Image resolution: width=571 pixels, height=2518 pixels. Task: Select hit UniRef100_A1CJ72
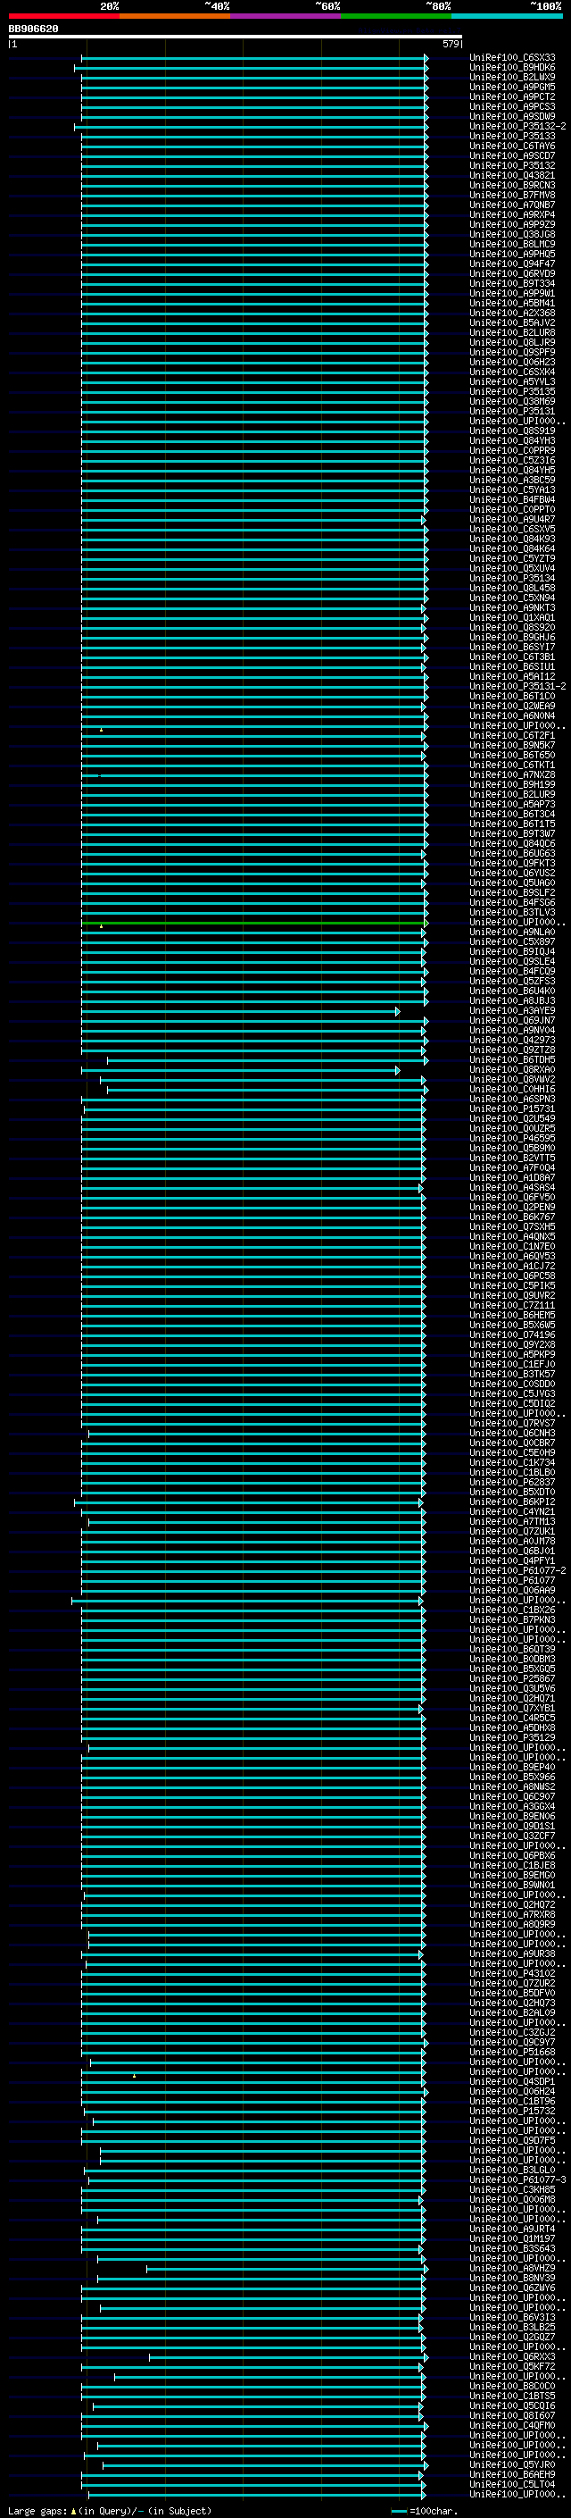pyautogui.click(x=512, y=1266)
